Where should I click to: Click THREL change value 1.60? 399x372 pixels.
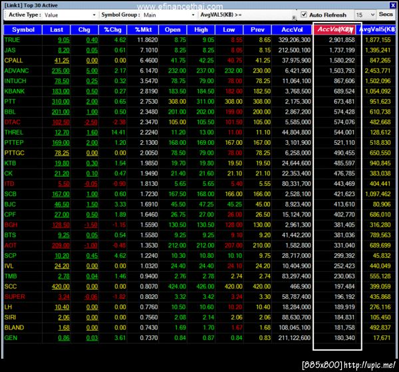tap(92, 132)
